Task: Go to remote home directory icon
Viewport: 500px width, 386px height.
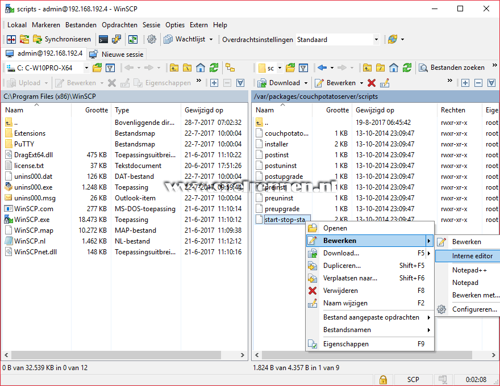Action: pyautogui.click(x=394, y=68)
